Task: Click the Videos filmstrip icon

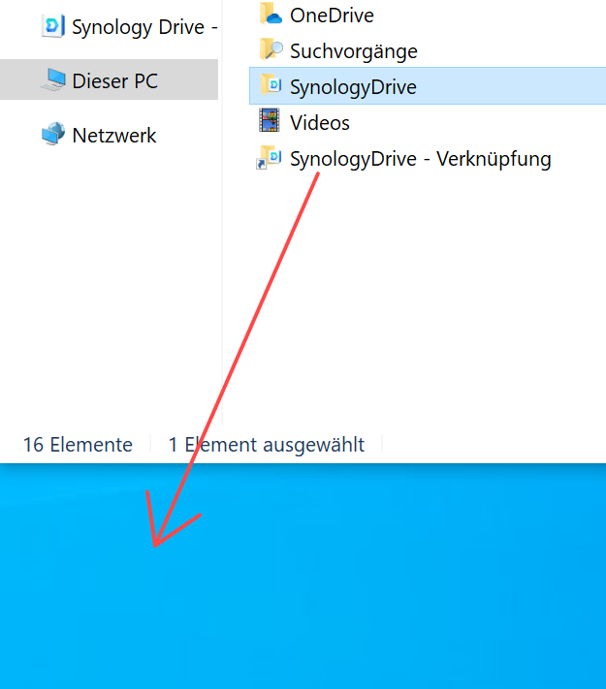Action: [270, 121]
